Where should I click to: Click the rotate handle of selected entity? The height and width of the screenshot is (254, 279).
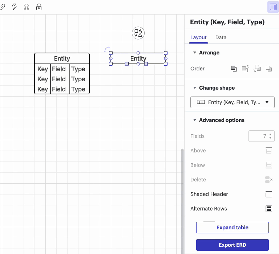point(107,49)
